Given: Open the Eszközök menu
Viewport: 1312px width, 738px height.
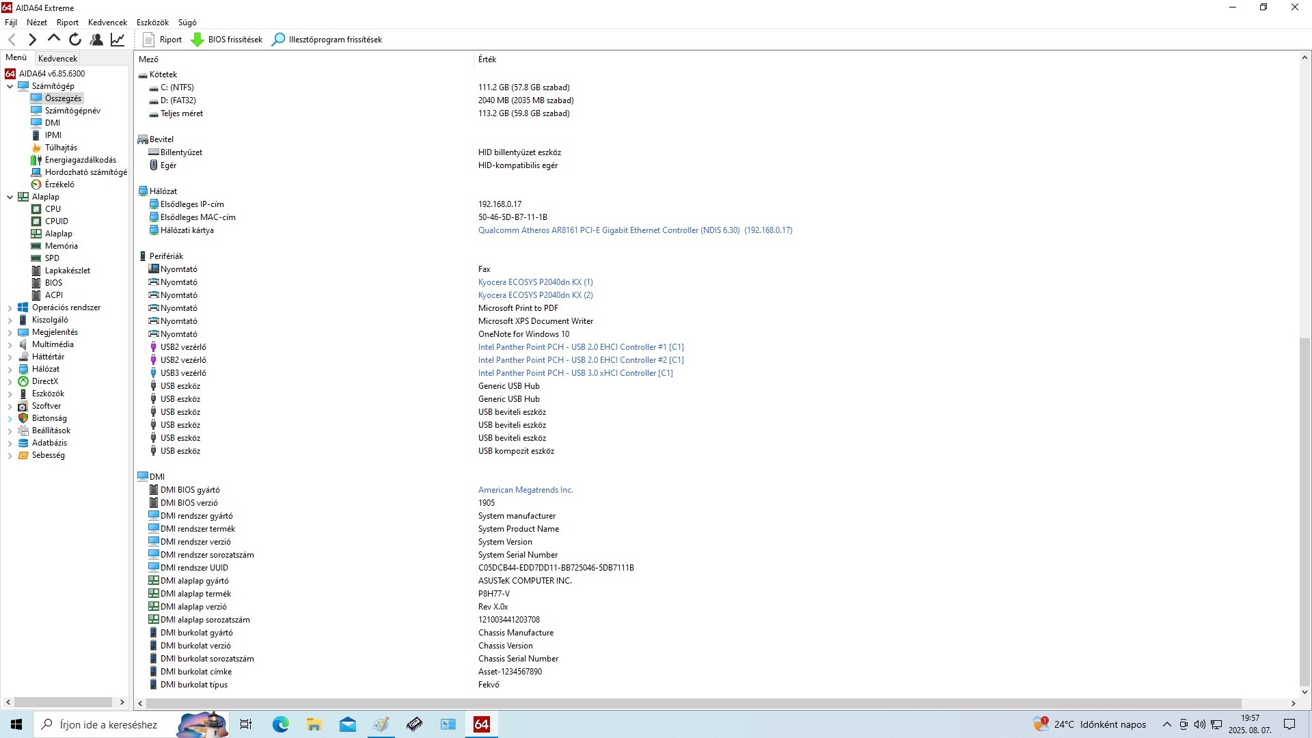Looking at the screenshot, I should coord(152,23).
